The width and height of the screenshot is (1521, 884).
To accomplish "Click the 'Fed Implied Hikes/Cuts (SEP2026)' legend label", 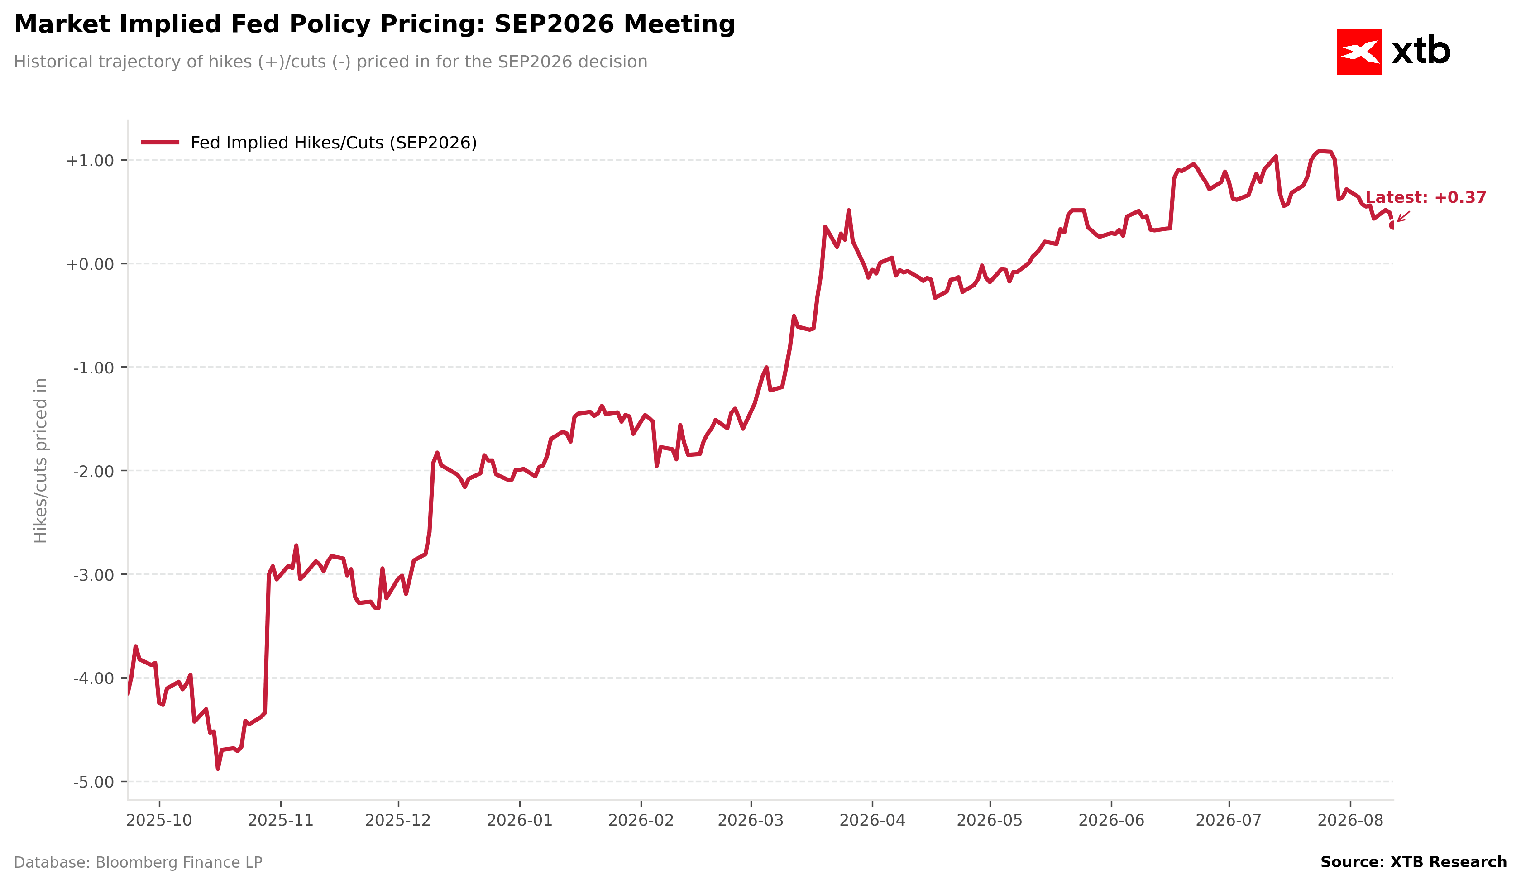I will [x=334, y=143].
